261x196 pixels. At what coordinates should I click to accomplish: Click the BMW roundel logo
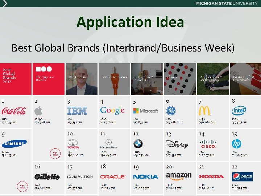[x=138, y=144]
